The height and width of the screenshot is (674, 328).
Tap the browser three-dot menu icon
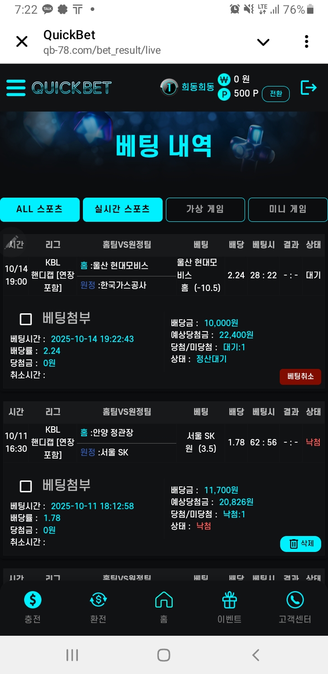tap(307, 42)
